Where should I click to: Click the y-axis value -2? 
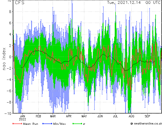(9, 68)
